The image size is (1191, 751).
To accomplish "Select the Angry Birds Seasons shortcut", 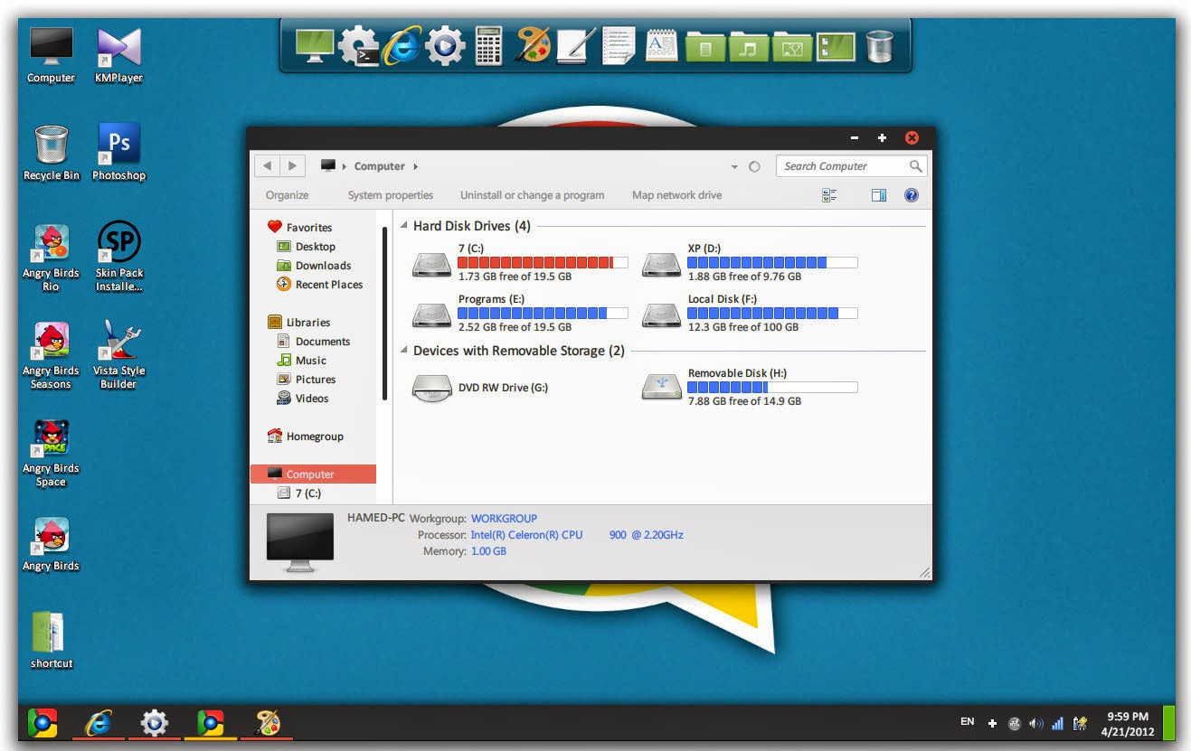I will point(51,354).
